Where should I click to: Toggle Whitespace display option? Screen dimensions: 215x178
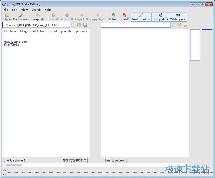coord(178,17)
